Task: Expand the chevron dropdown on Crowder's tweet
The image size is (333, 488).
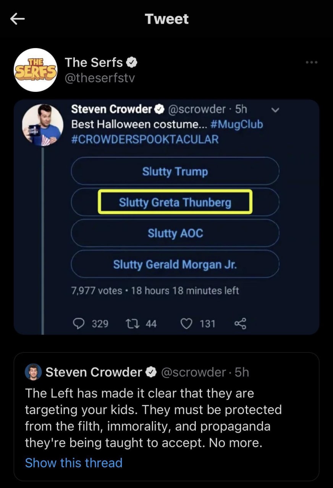Action: point(275,110)
